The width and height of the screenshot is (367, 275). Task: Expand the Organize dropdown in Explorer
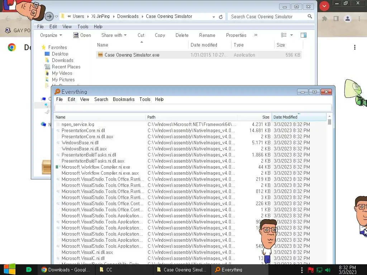point(51,35)
